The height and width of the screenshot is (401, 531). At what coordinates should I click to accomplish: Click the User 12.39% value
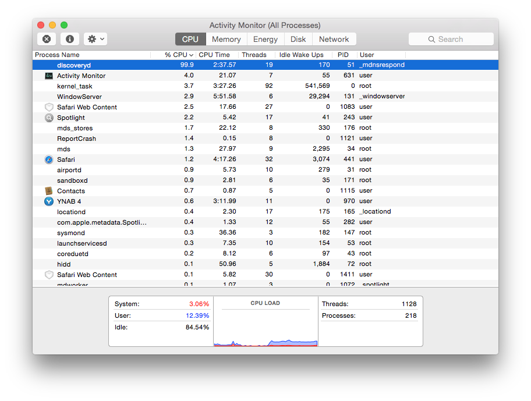tap(197, 315)
